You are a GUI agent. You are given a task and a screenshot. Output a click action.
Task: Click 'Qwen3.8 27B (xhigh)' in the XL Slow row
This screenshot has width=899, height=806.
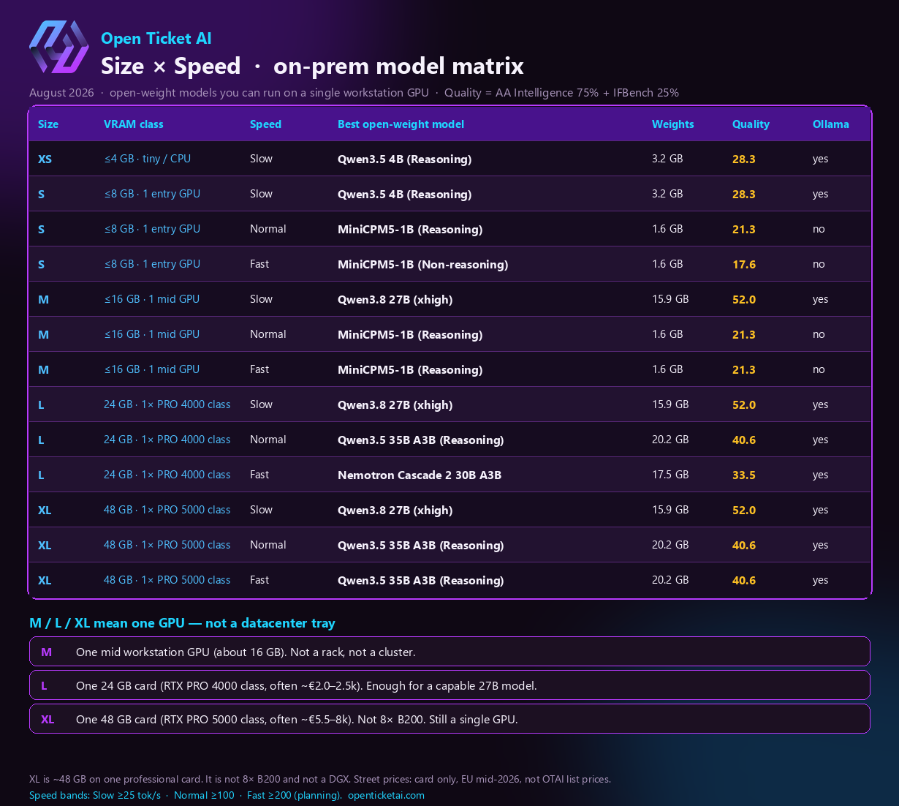tap(395, 511)
